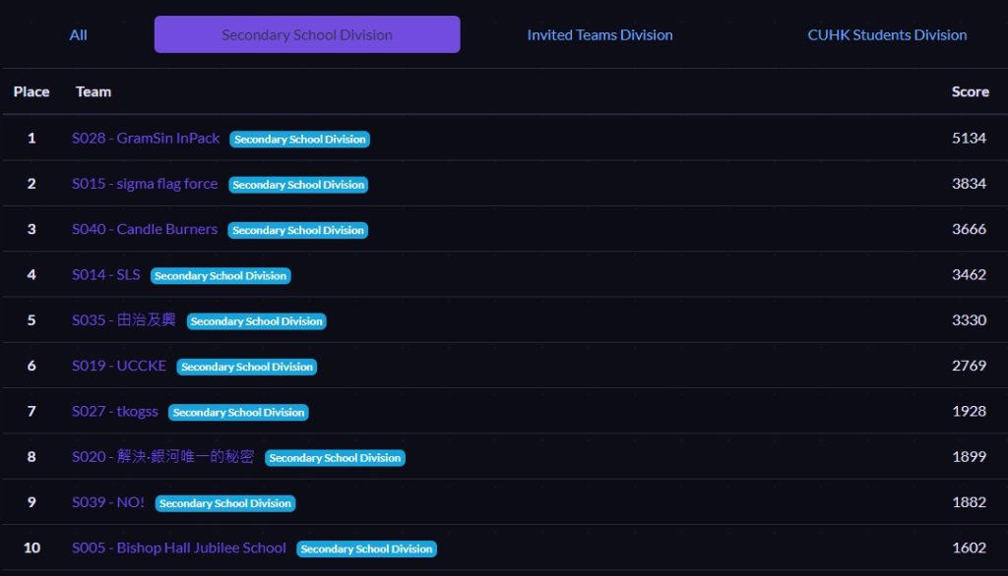
Task: Open team S039 - NO! link
Action: tap(108, 502)
